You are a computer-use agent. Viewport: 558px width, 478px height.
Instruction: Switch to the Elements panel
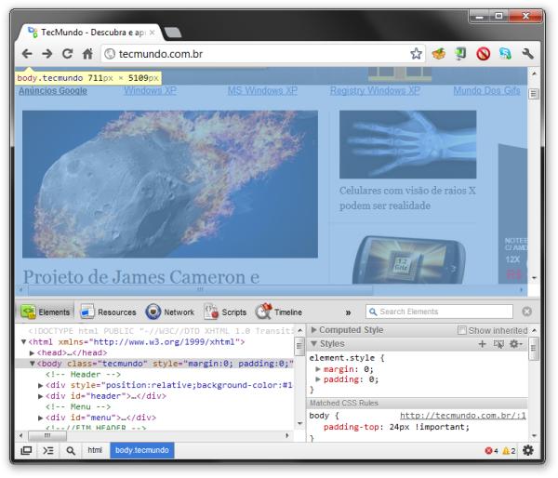[46, 312]
